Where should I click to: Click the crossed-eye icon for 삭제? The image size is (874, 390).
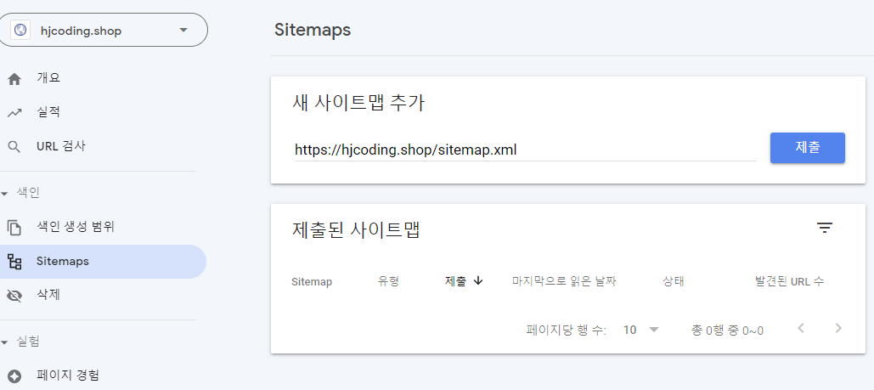14,296
